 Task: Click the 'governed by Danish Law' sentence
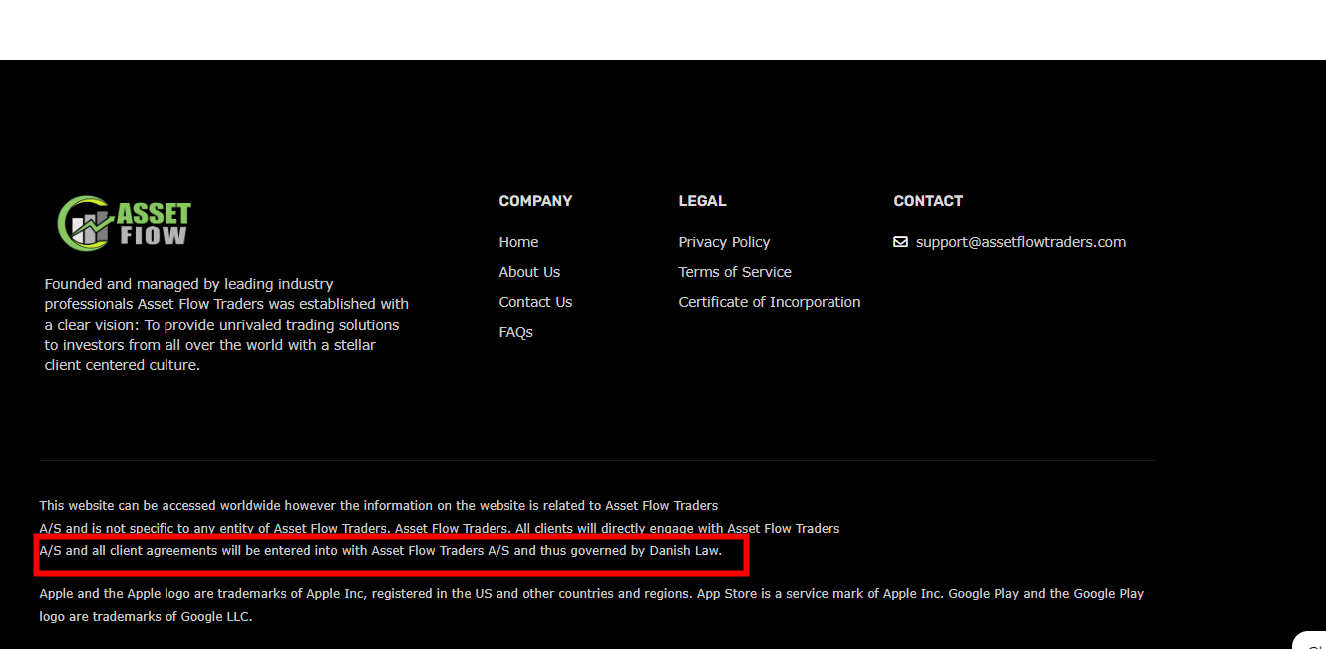(381, 550)
